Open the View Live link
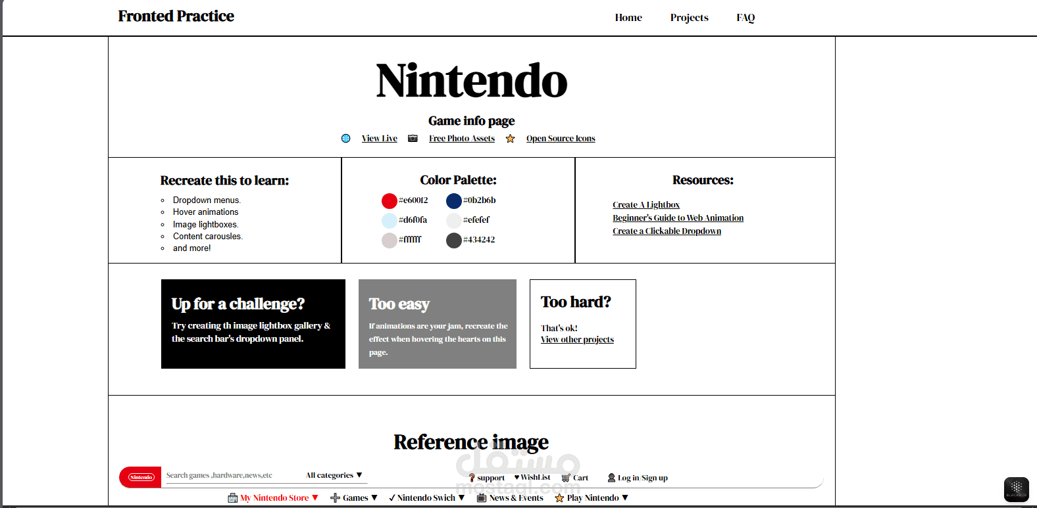 point(380,138)
